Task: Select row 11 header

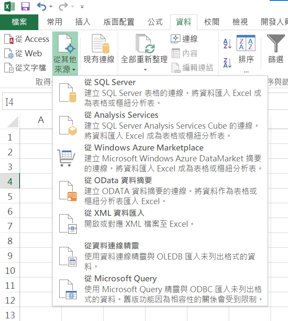Action: tap(10, 285)
